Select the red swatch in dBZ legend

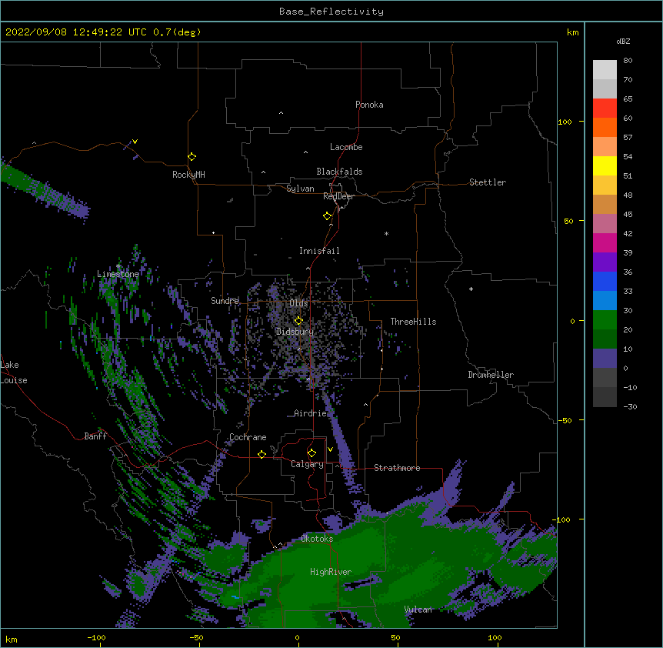point(605,108)
